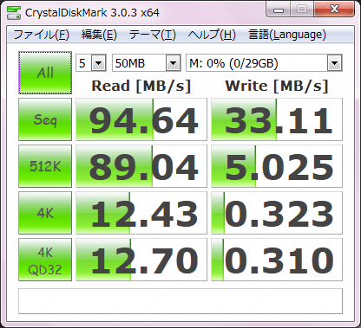
Task: Click the 4K QD32 write result 0.310
Action: point(277,260)
